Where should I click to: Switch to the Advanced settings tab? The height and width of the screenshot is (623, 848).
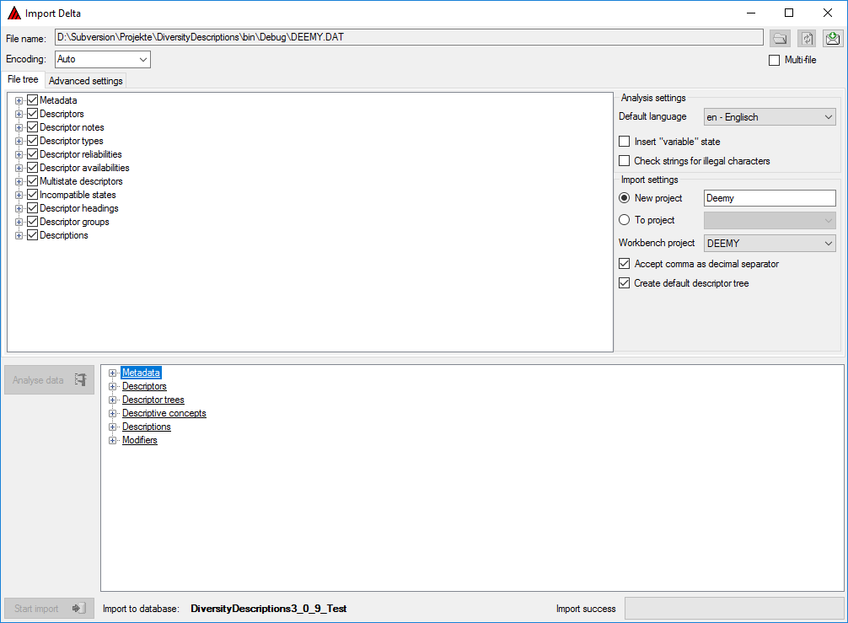tap(86, 81)
